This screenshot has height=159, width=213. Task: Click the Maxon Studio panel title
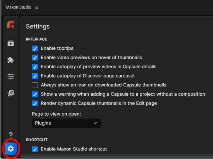18,7
